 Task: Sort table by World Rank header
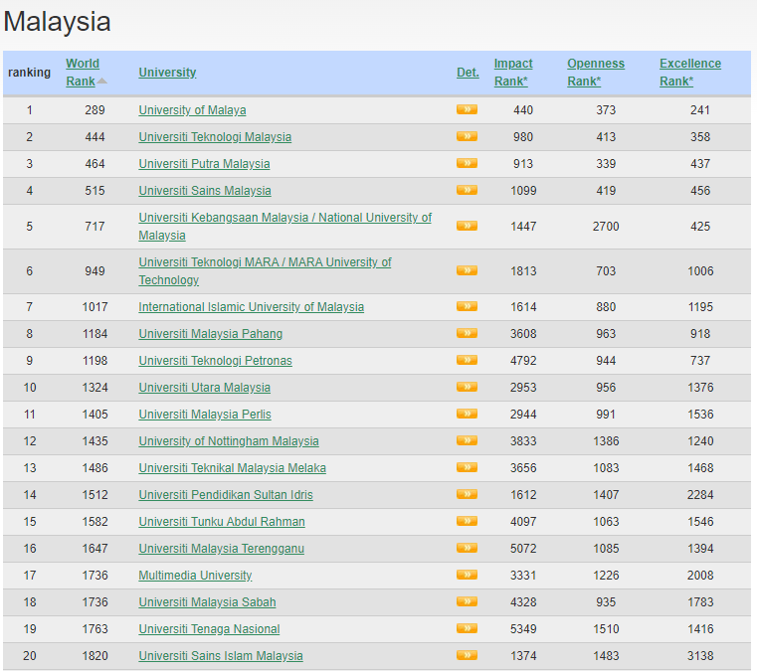(83, 73)
